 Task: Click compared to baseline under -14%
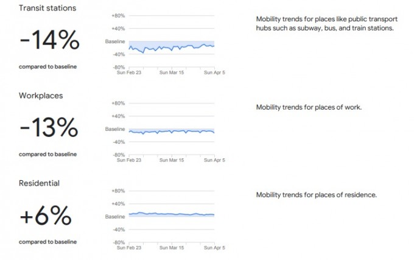pyautogui.click(x=47, y=67)
